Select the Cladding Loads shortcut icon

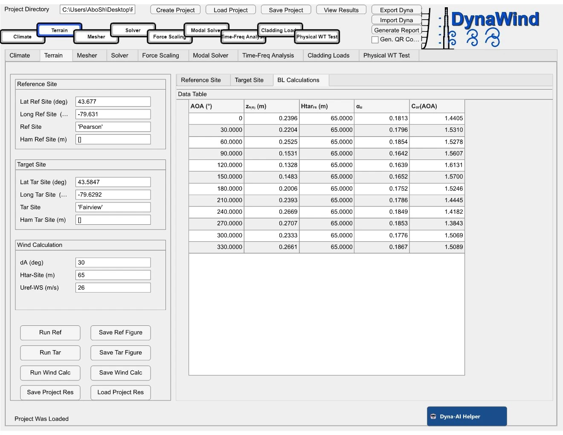pos(279,30)
